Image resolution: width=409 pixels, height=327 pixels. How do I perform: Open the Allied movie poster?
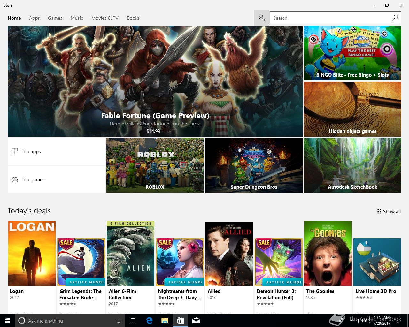[229, 254]
